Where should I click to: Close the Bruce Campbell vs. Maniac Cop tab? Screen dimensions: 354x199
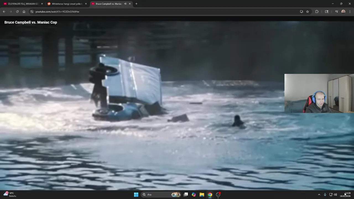[x=130, y=4]
